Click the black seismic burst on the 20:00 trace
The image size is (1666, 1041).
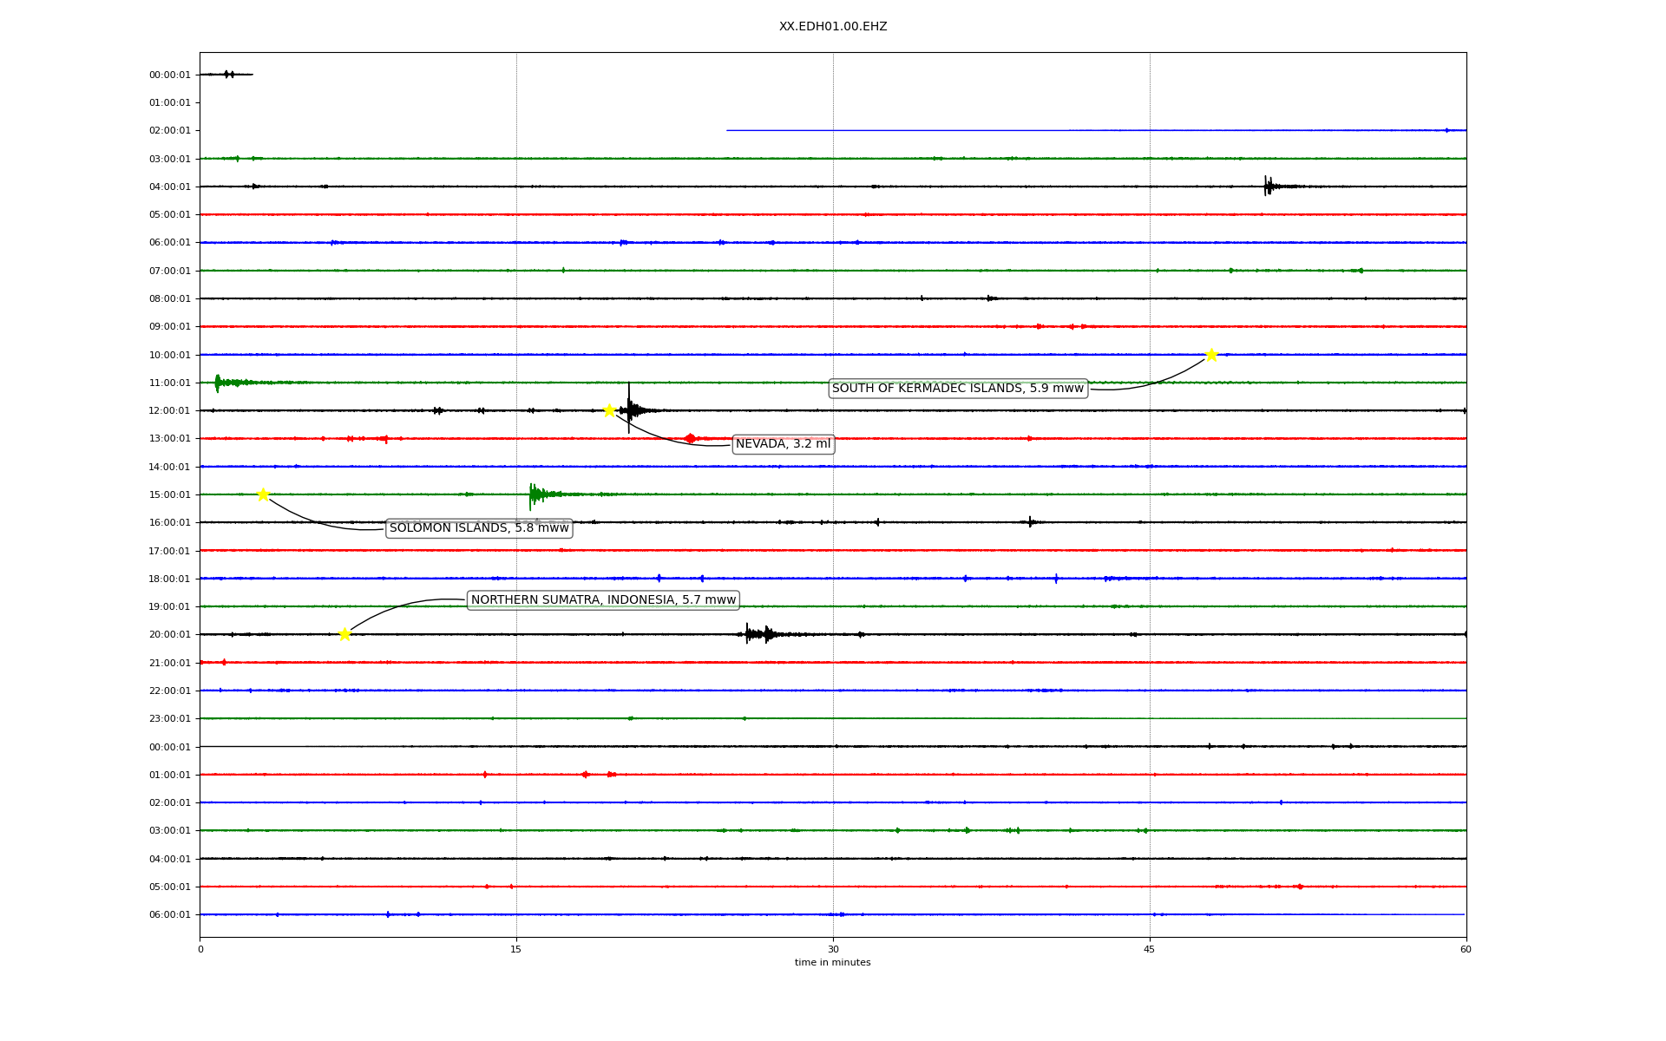pos(758,634)
